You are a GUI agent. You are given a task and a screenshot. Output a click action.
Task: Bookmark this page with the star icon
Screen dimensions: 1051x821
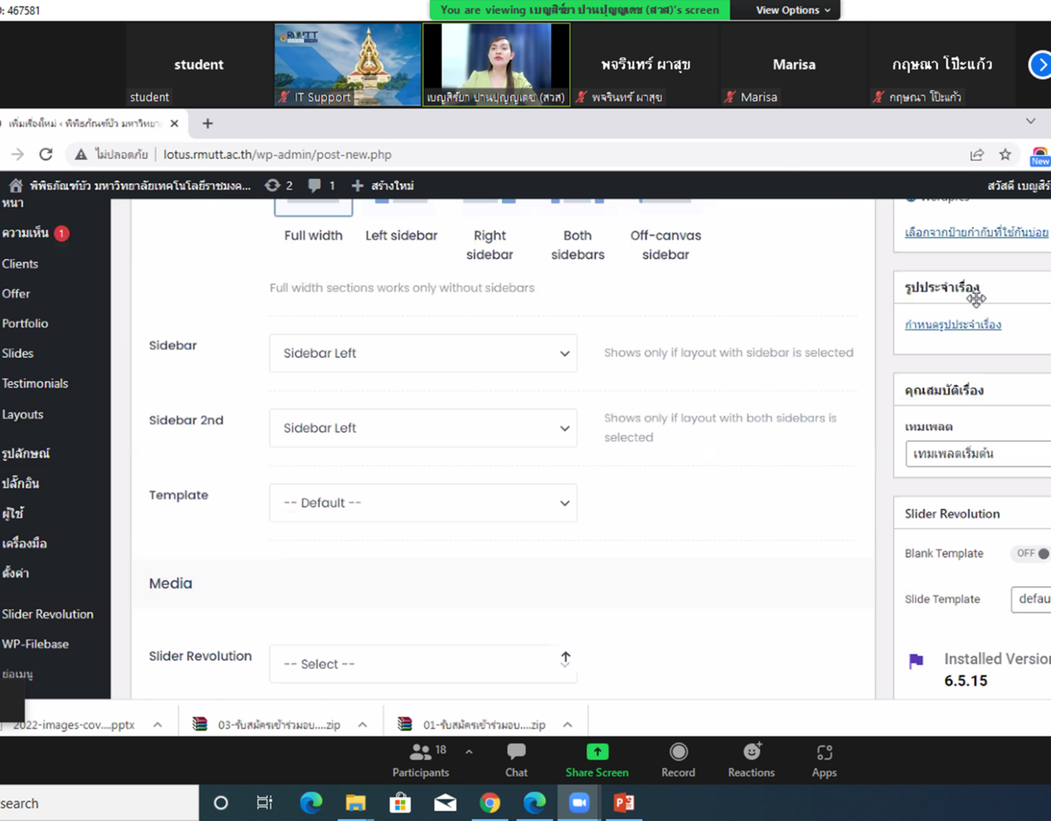1005,154
